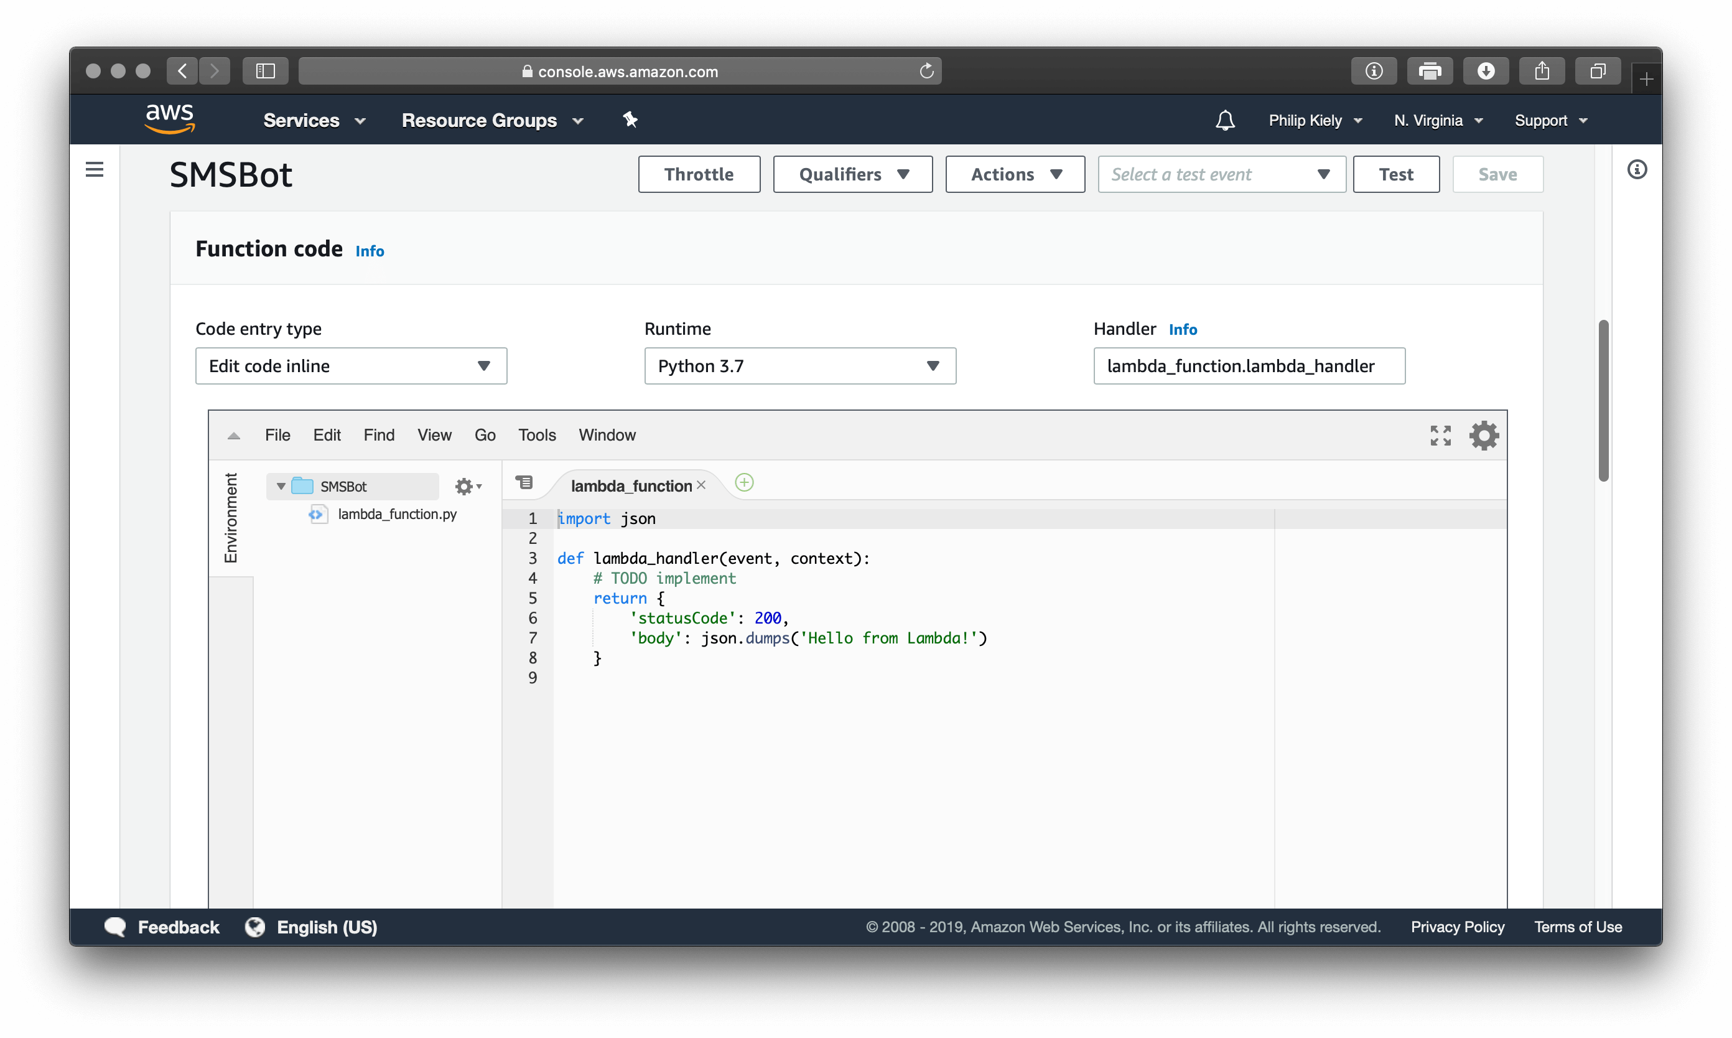
Task: Open the editor Edit menu
Action: coord(327,435)
